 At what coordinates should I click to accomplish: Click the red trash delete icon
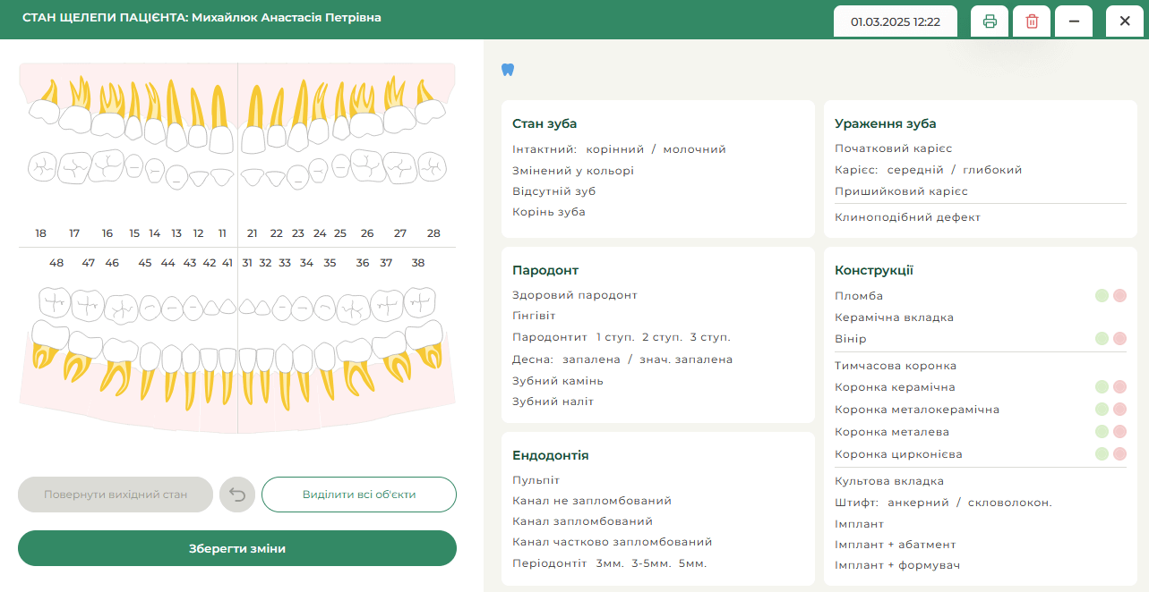coord(1031,21)
